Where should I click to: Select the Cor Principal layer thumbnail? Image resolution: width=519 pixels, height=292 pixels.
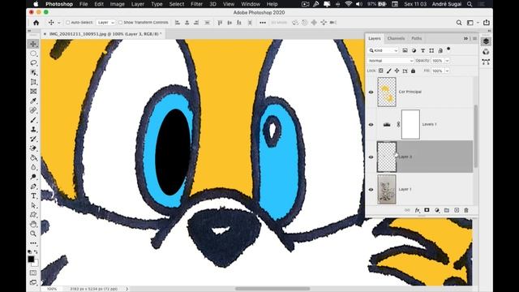point(387,92)
